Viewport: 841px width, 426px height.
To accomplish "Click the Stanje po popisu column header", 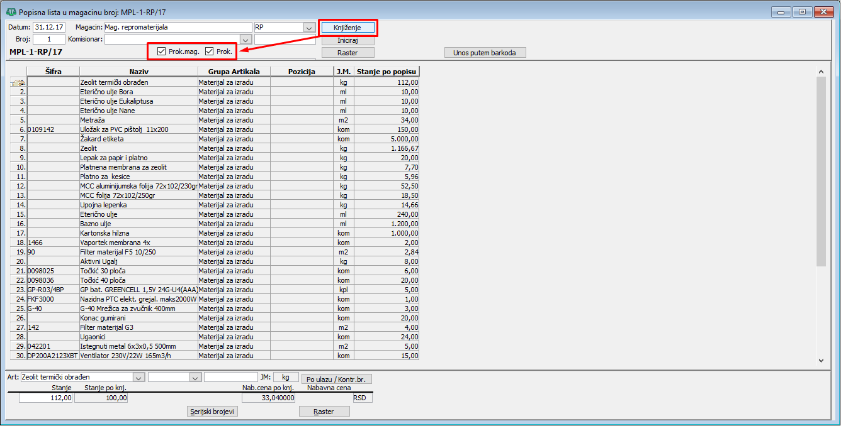I will click(387, 72).
